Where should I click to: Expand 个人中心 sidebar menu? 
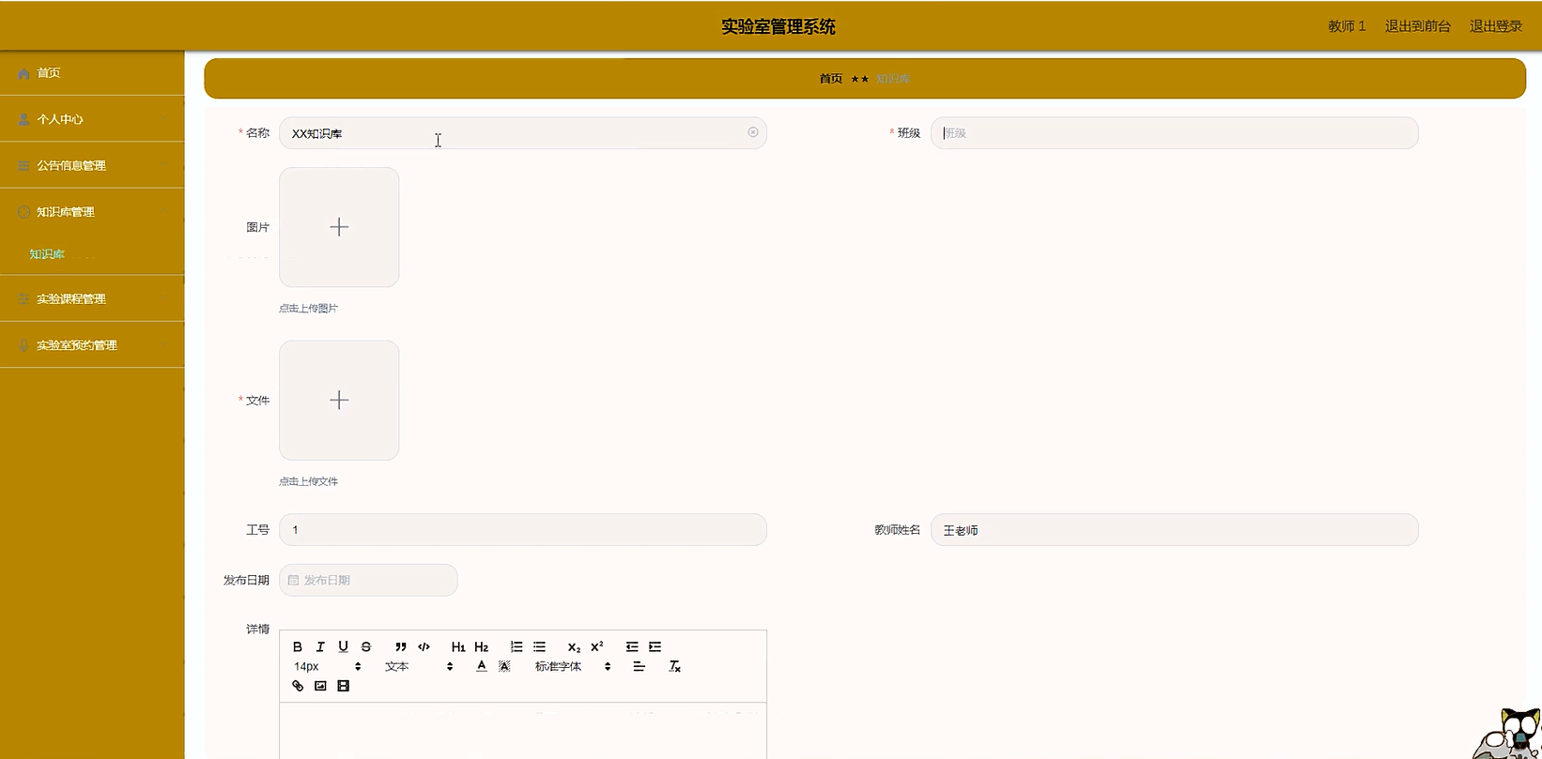point(92,119)
